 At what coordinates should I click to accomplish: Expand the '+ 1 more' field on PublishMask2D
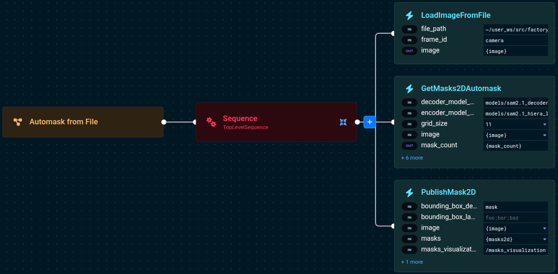point(412,262)
